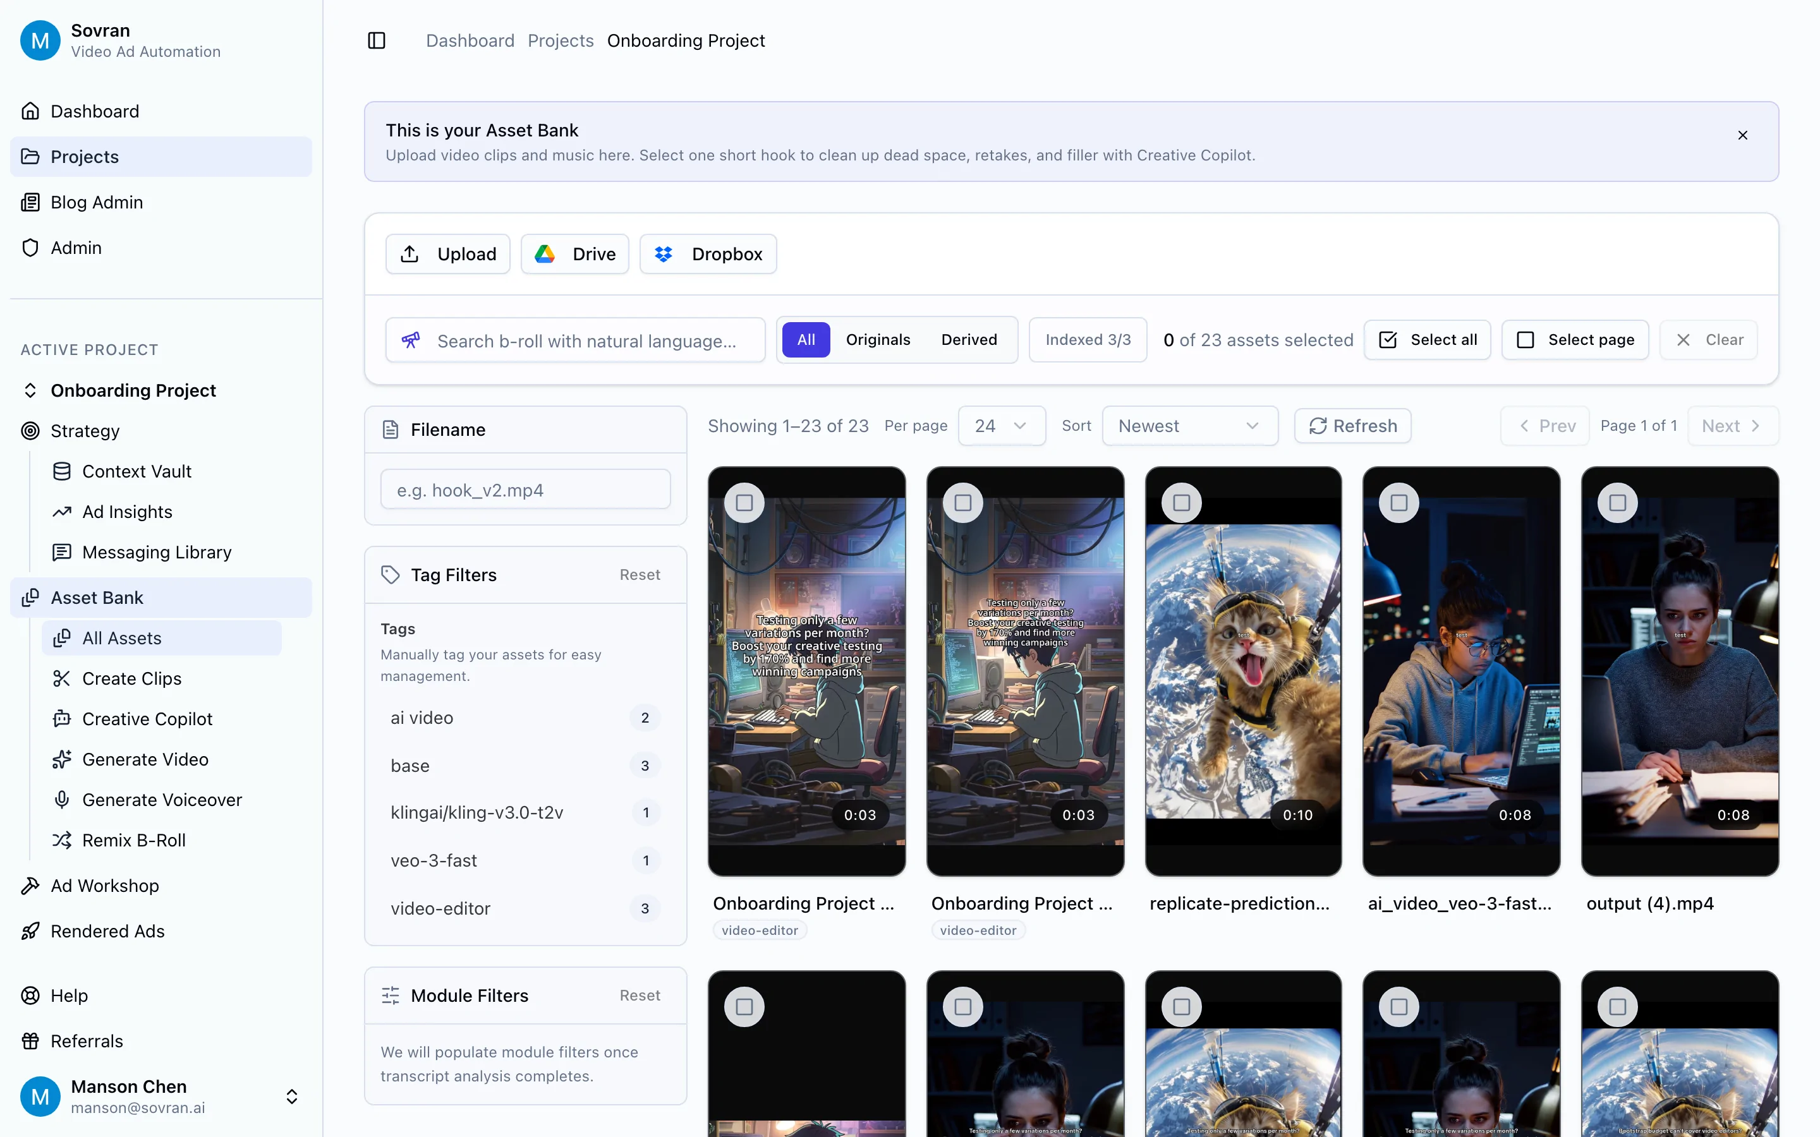Click the upload arrow icon
This screenshot has width=1820, height=1137.
[410, 254]
